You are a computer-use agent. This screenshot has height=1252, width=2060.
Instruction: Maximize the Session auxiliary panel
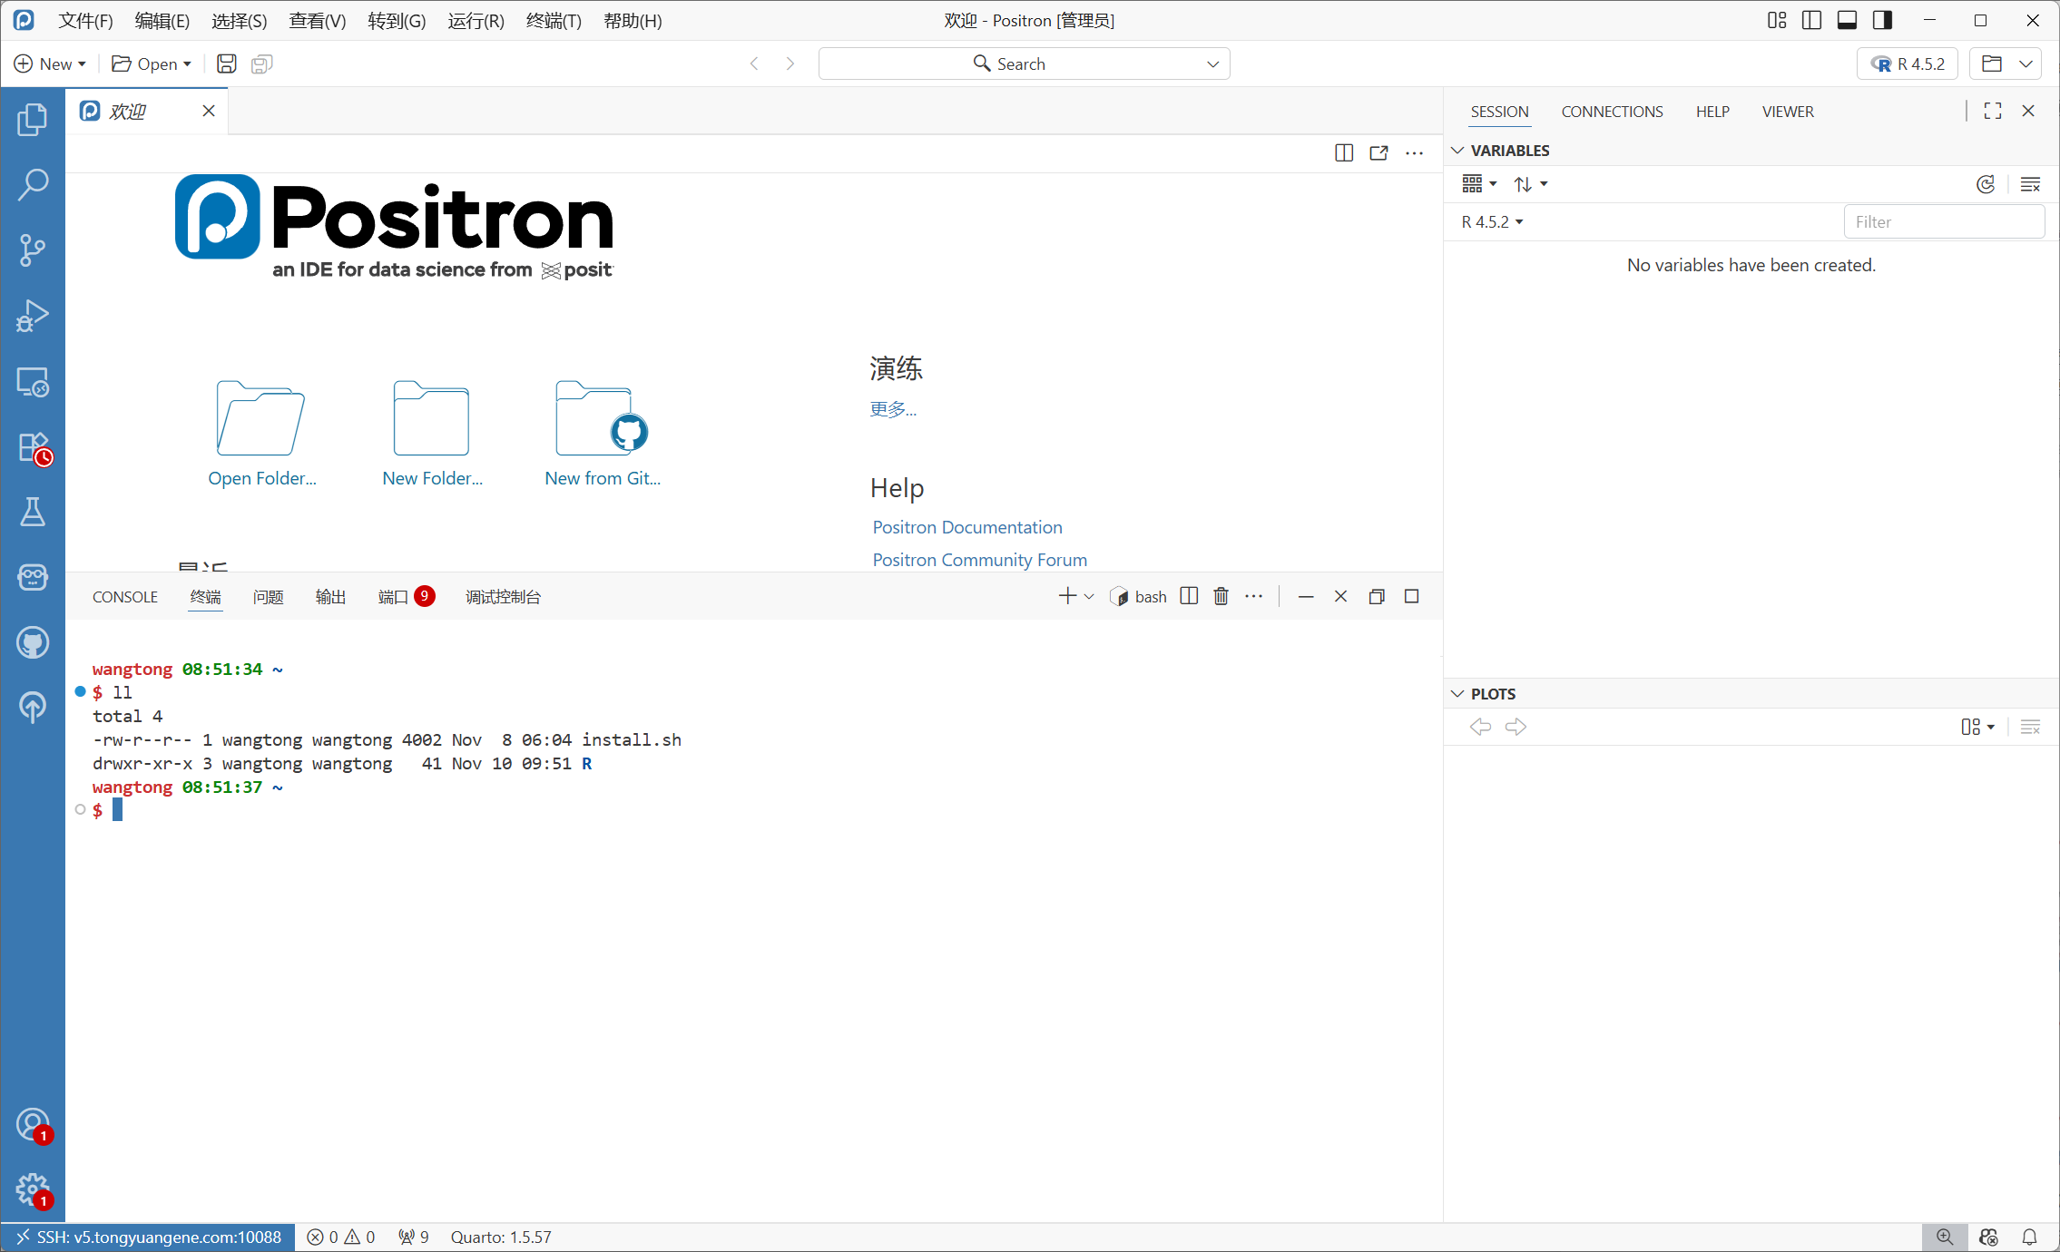pos(1992,111)
